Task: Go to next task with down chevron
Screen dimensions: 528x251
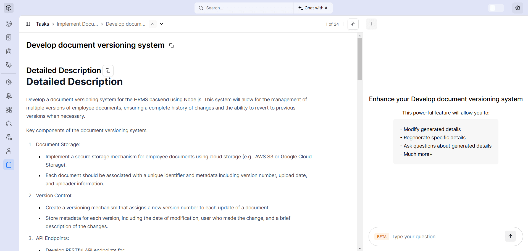Action: tap(162, 24)
